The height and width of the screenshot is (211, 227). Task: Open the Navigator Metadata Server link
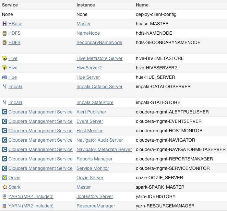pos(104,149)
